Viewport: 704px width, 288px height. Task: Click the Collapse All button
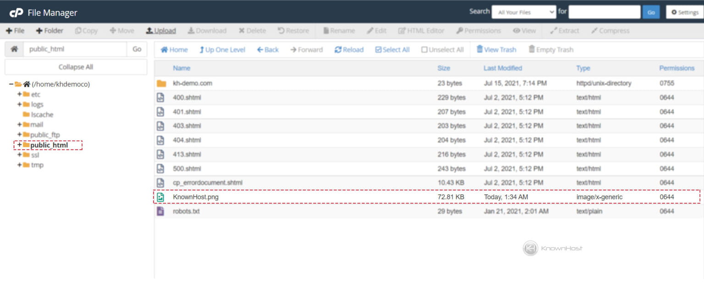(x=76, y=67)
